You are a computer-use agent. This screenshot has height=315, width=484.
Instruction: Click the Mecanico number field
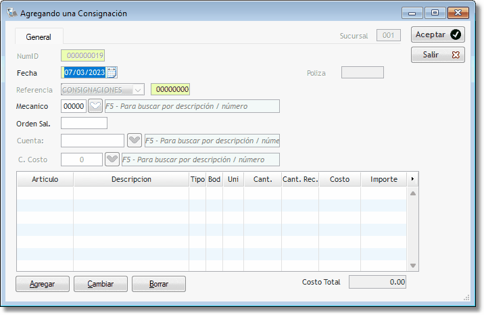point(74,106)
